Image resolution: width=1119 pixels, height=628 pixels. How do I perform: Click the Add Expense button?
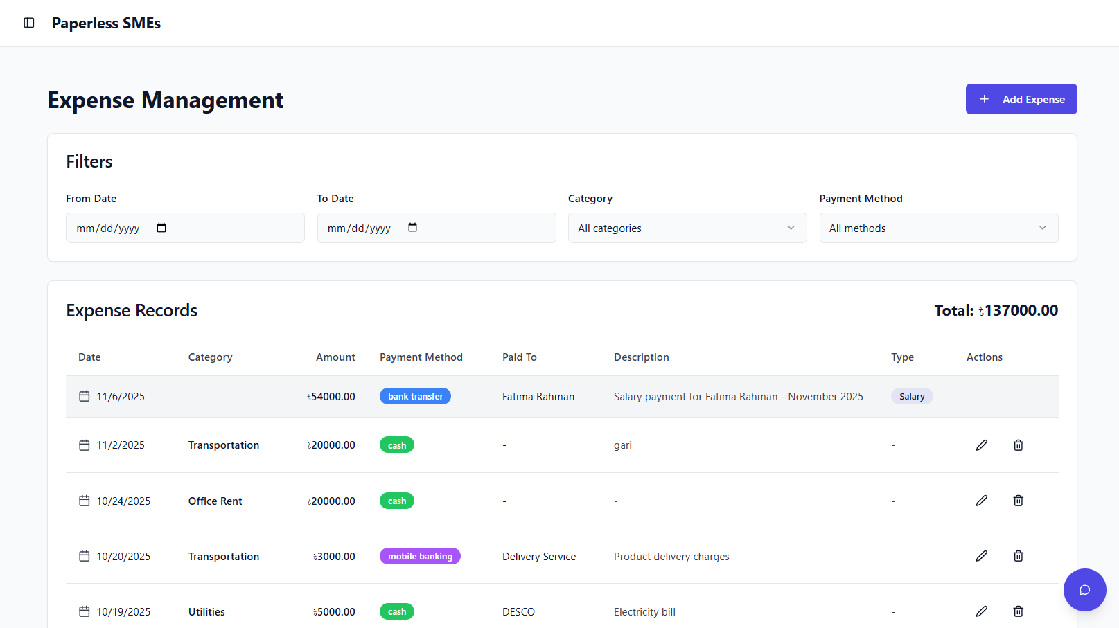point(1021,99)
